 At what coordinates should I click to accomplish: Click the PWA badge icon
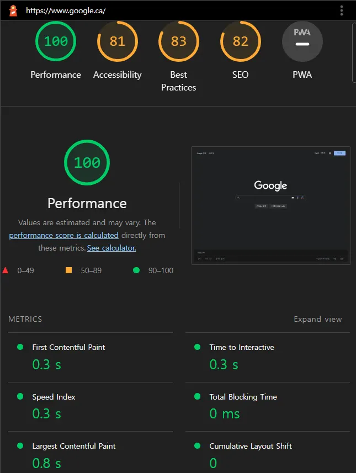pyautogui.click(x=302, y=41)
